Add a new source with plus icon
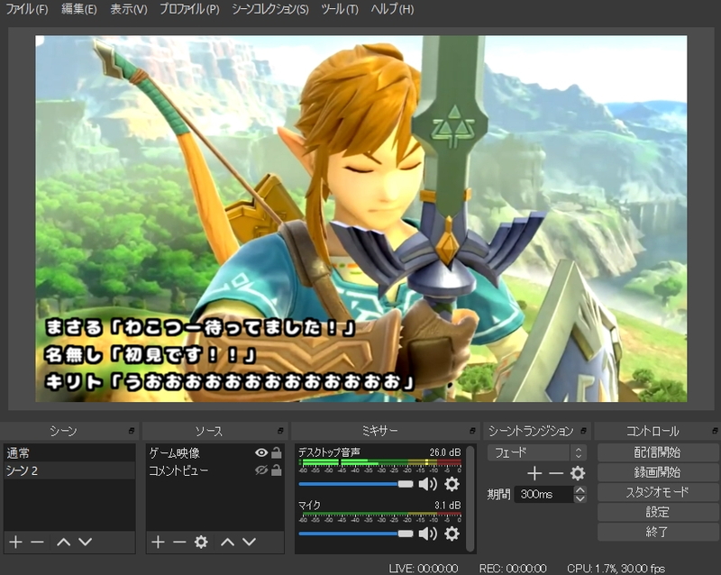Screen dimensions: 721x575 (158, 542)
